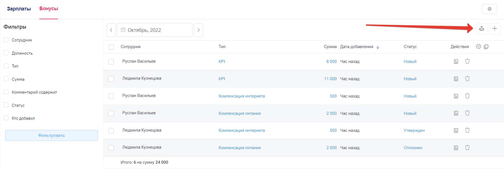Go to previous month with left chevron
The width and height of the screenshot is (504, 170).
[111, 30]
